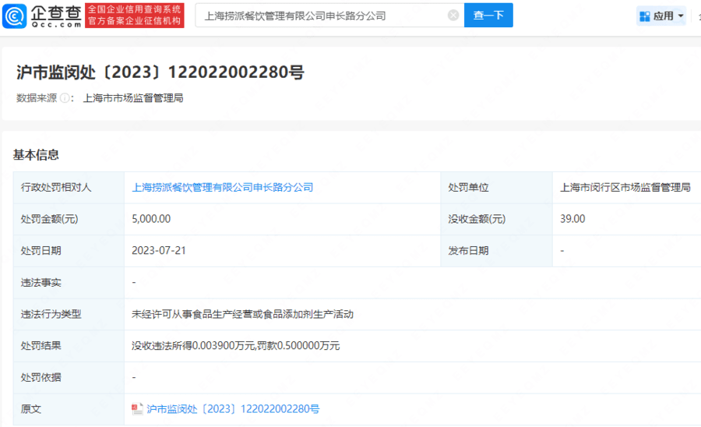Click the 基本信息 section heading
701x427 pixels.
[x=36, y=154]
